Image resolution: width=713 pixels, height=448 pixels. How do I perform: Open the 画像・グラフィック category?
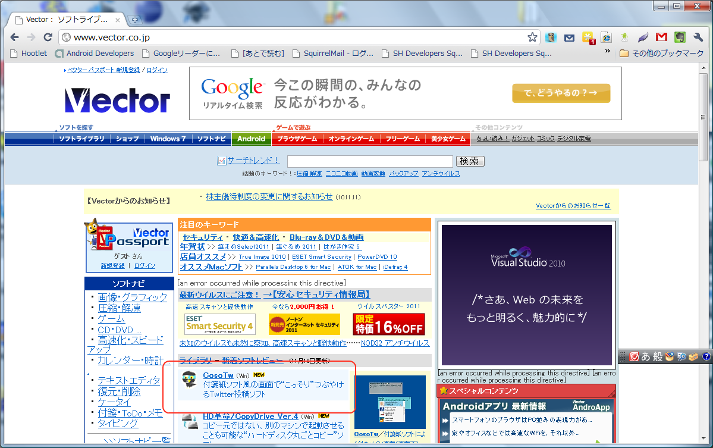click(133, 297)
